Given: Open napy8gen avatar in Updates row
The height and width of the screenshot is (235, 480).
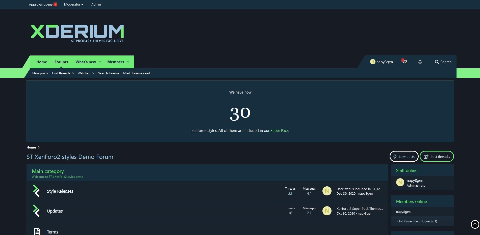Looking at the screenshot, I should pyautogui.click(x=327, y=211).
